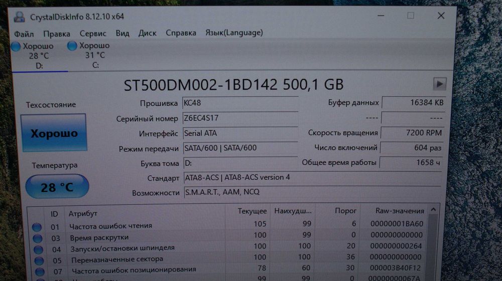Click the blue status circle for disk D:
502x281 pixels.
tap(16, 47)
